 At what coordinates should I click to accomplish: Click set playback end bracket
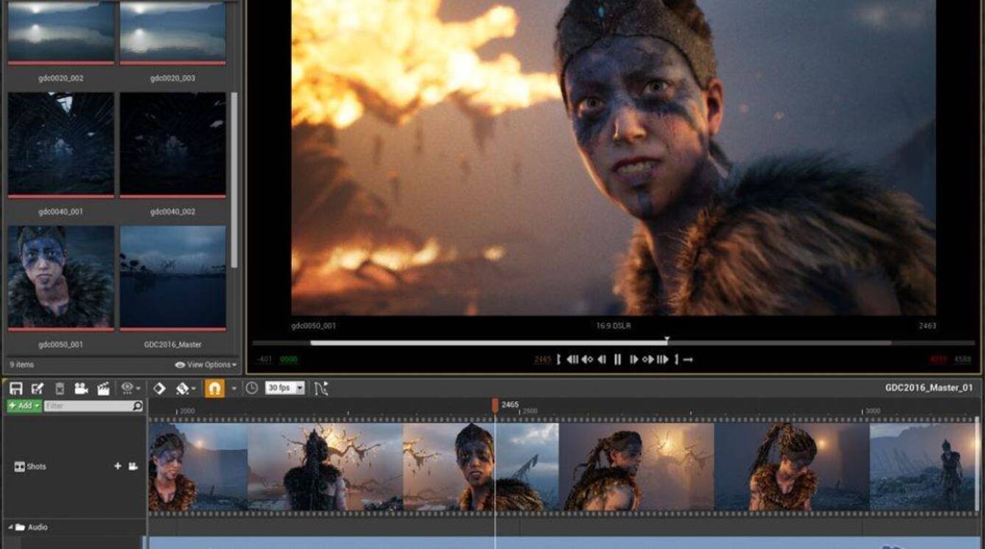pyautogui.click(x=676, y=359)
